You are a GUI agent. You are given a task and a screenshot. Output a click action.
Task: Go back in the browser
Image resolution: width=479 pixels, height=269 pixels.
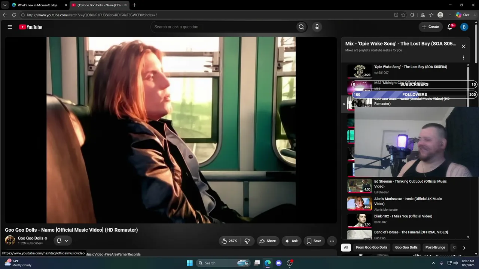(x=5, y=15)
